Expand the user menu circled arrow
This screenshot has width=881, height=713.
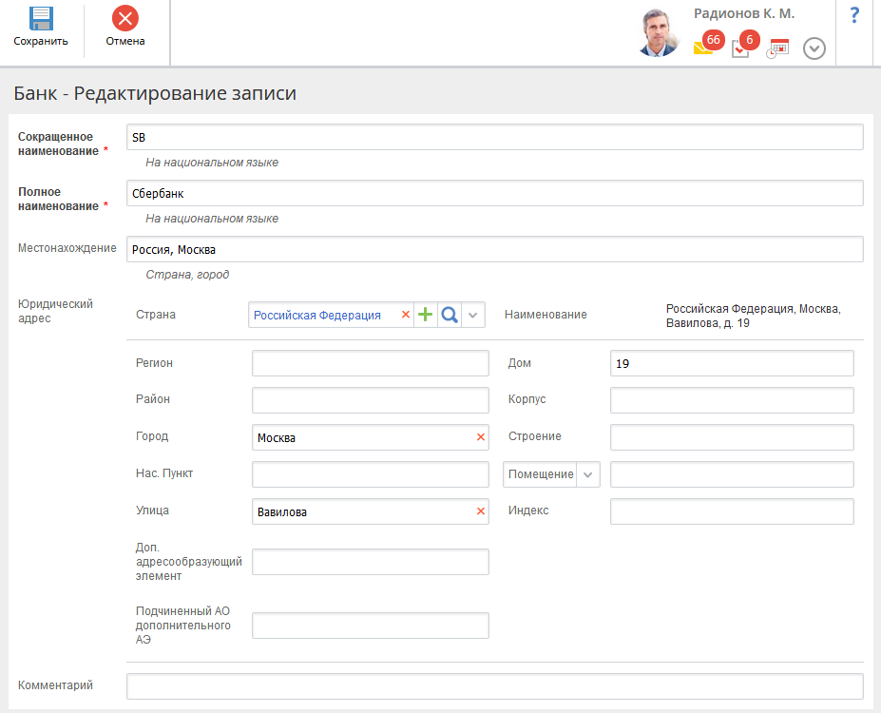point(814,48)
